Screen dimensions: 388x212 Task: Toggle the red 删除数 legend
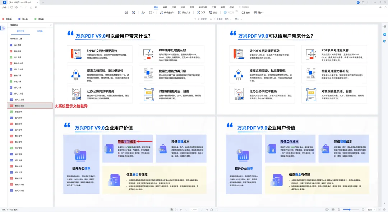7,19
